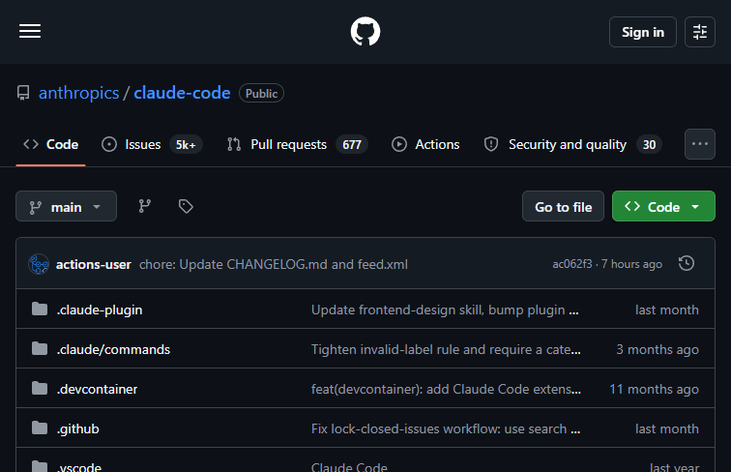
Task: Click 'last month' in .claude-plugin row
Action: 667,310
